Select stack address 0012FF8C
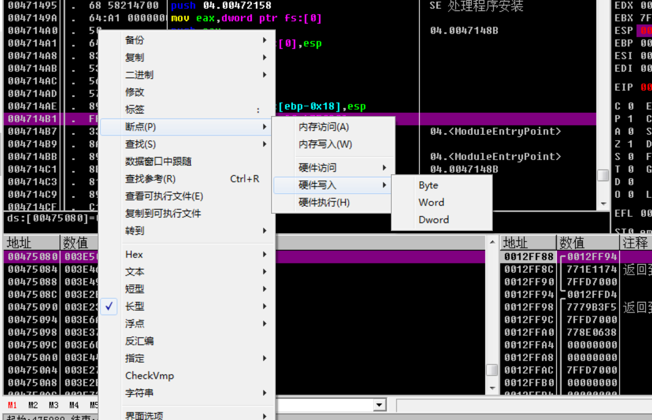This screenshot has height=420, width=652. [529, 269]
